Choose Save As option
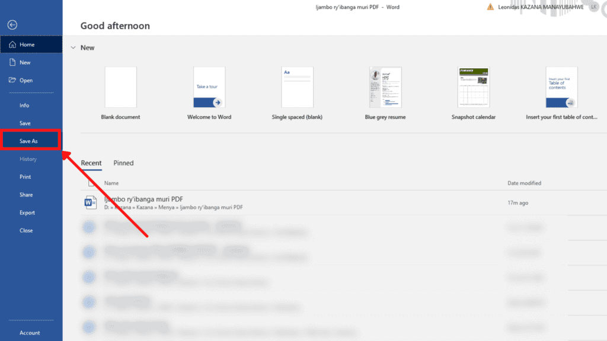Screen dimensions: 607x341 31,141
